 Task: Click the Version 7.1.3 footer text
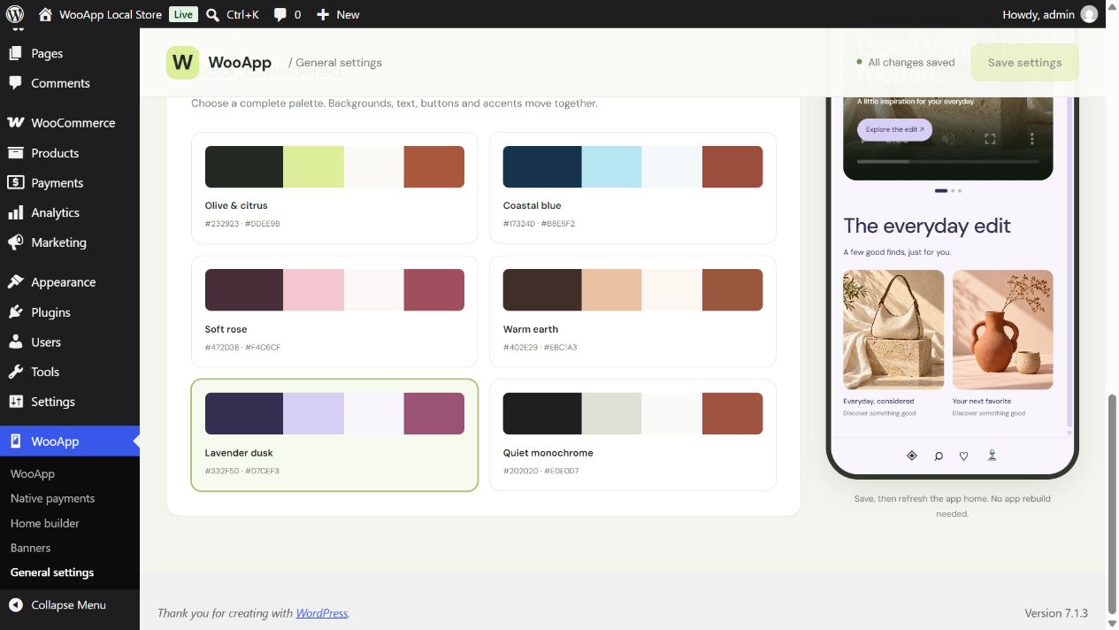coord(1056,612)
